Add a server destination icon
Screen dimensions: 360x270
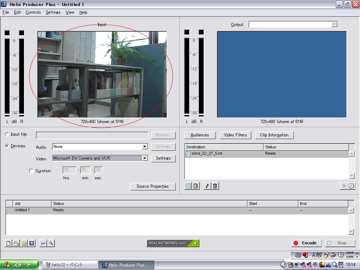point(195,186)
